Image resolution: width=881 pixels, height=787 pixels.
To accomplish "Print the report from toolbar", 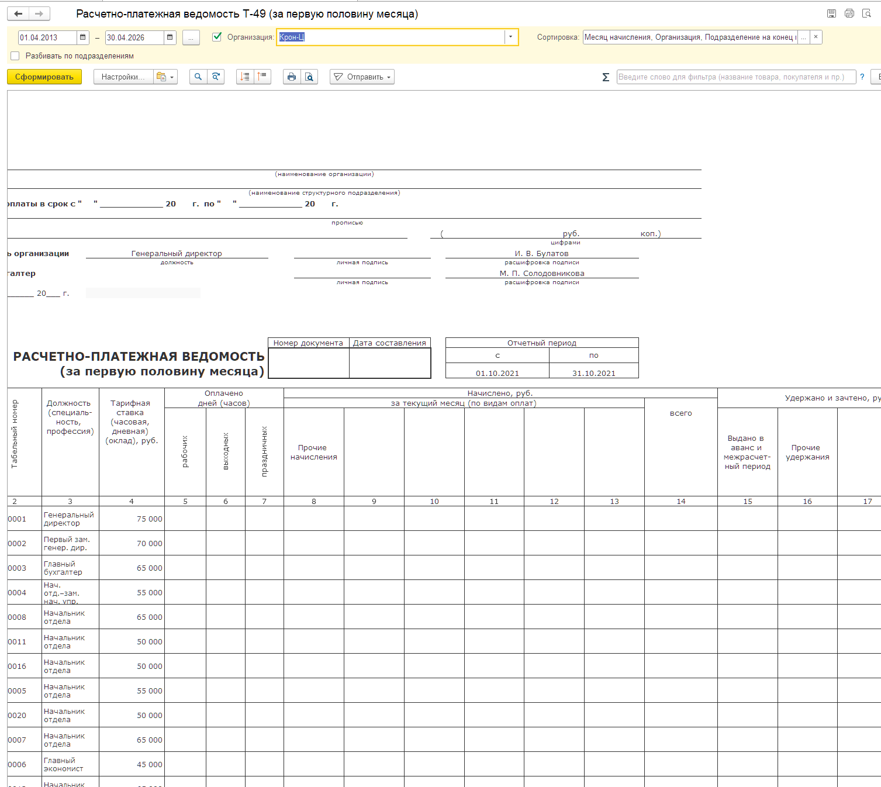I will (292, 77).
